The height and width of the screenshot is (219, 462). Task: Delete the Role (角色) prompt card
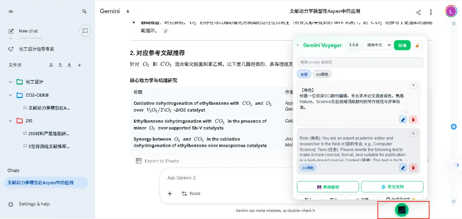pyautogui.click(x=413, y=168)
